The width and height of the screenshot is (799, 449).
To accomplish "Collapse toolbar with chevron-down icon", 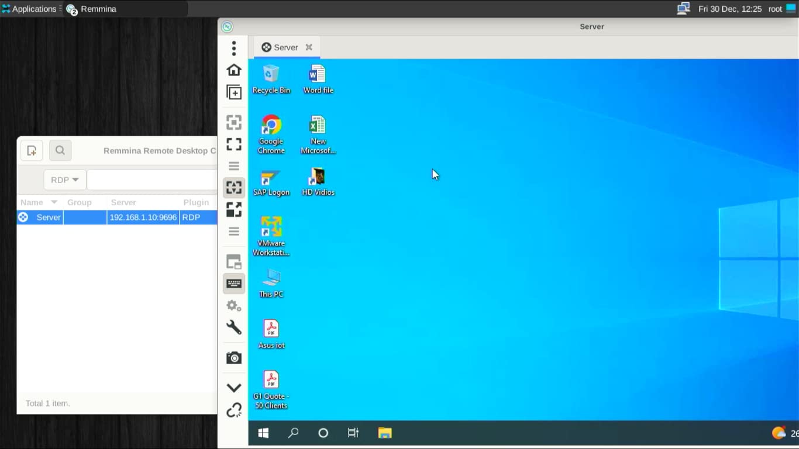I will click(233, 386).
